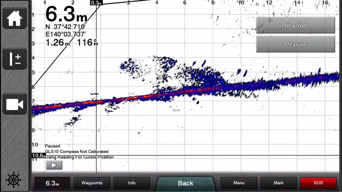Tap the GLS10 Compass Not Calibrated message
The height and width of the screenshot is (192, 342).
(x=77, y=152)
